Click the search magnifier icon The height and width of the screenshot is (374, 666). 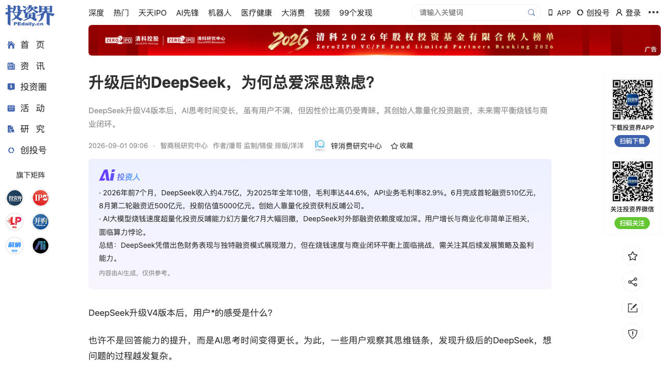531,12
